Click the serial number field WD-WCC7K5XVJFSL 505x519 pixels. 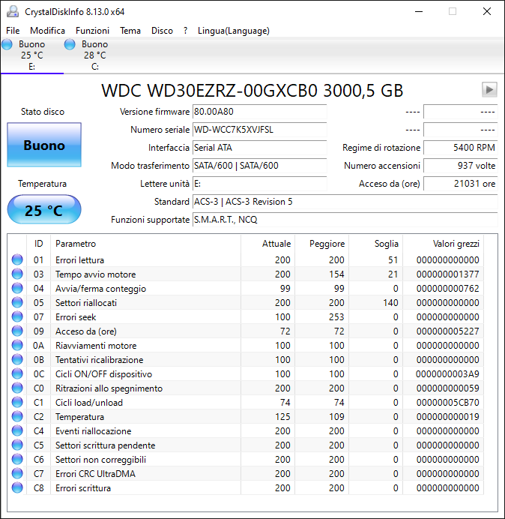(259, 130)
